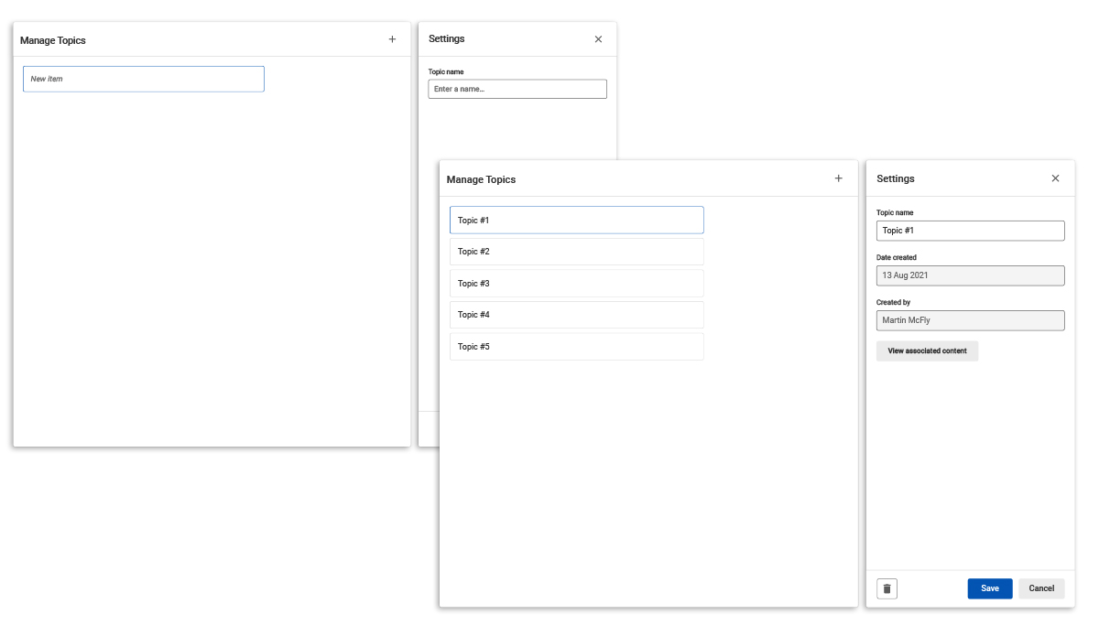Close the Settings panel showing Martin McFly
Image resolution: width=1099 pixels, height=636 pixels.
1055,178
